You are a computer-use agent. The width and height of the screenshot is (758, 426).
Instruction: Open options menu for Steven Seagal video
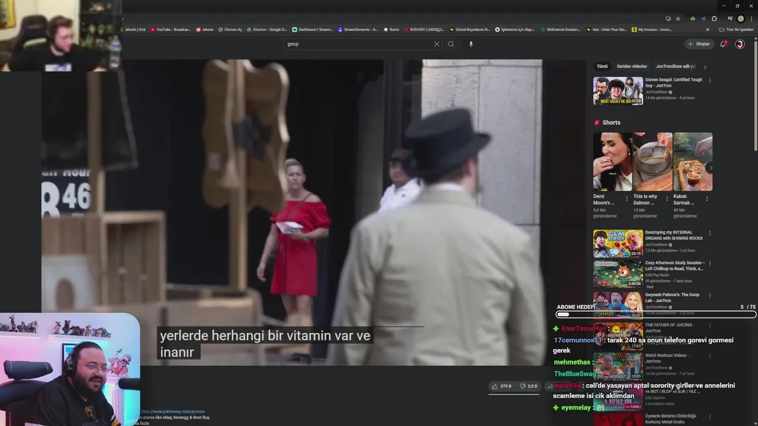point(710,80)
